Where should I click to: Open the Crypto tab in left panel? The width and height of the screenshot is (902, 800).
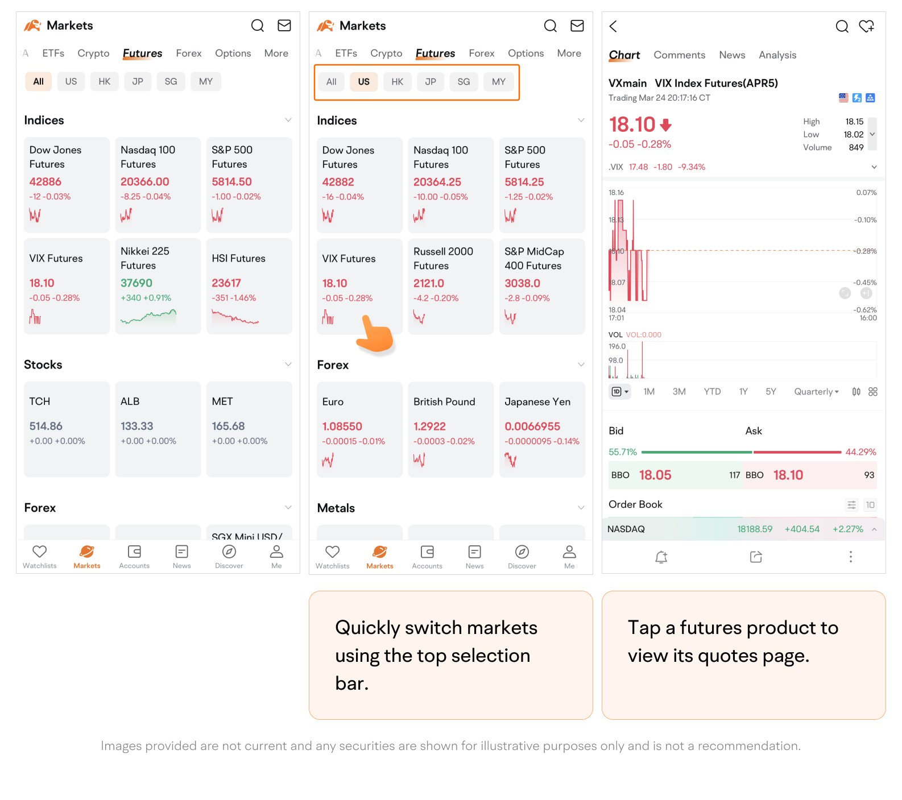click(x=93, y=53)
